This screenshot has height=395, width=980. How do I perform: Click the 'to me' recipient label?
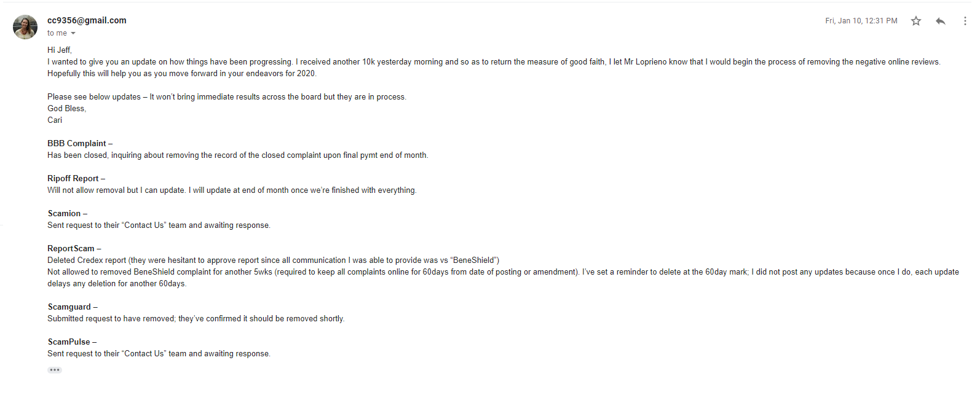tap(57, 33)
